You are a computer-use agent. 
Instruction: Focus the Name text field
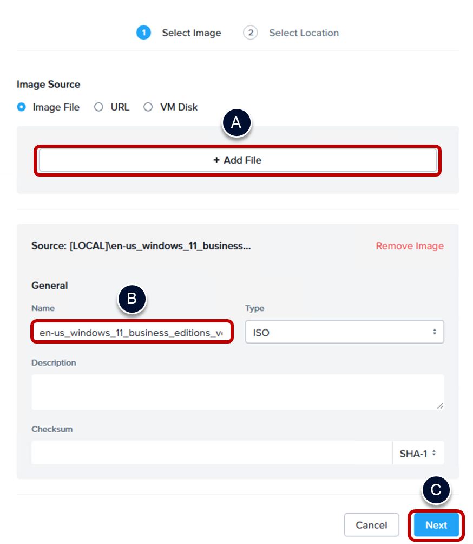coord(132,333)
